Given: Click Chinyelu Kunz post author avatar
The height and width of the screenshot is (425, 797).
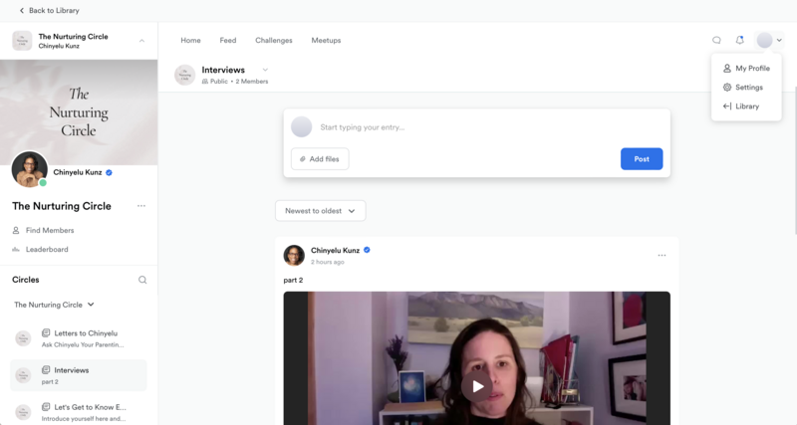Looking at the screenshot, I should tap(294, 256).
